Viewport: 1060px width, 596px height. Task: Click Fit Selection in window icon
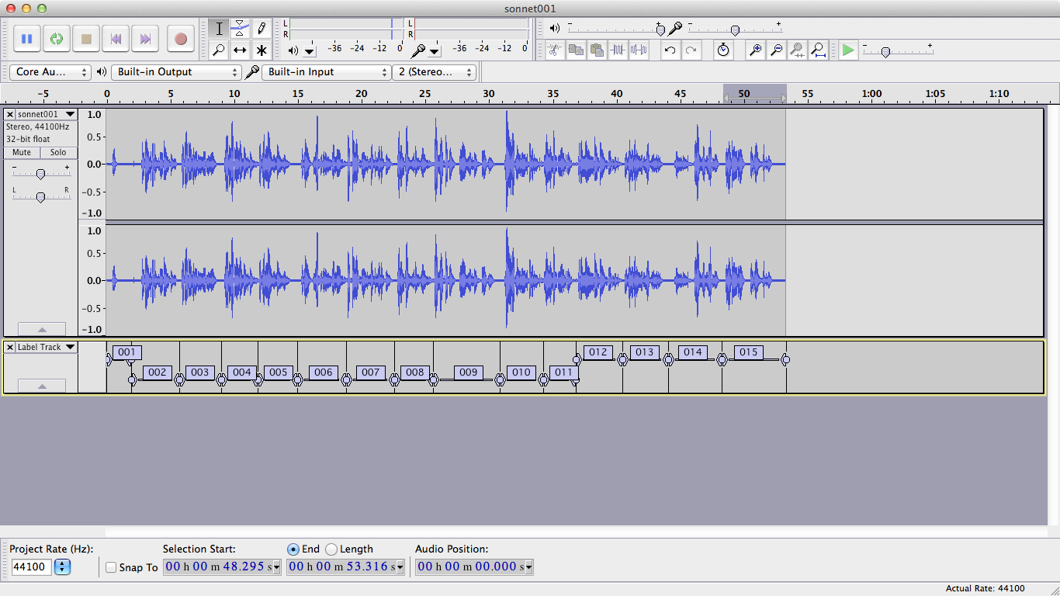coord(797,50)
